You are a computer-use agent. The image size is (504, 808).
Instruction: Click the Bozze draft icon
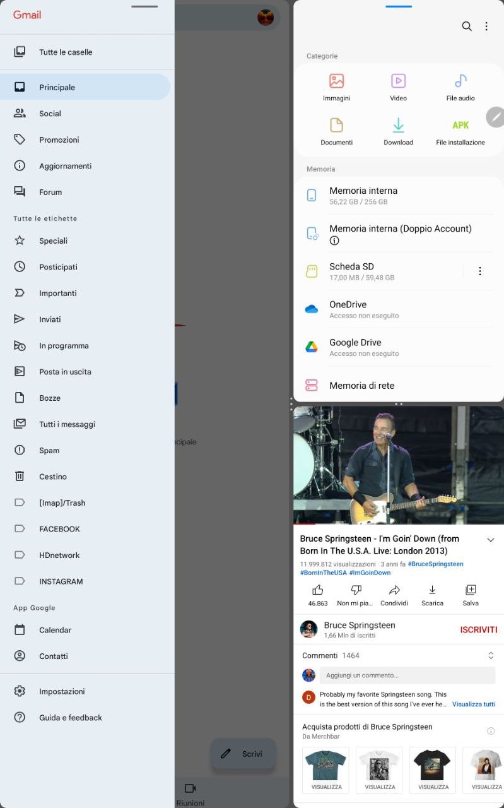(x=20, y=398)
